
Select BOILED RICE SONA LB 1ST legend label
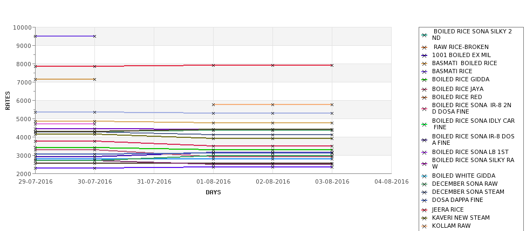click(x=470, y=152)
